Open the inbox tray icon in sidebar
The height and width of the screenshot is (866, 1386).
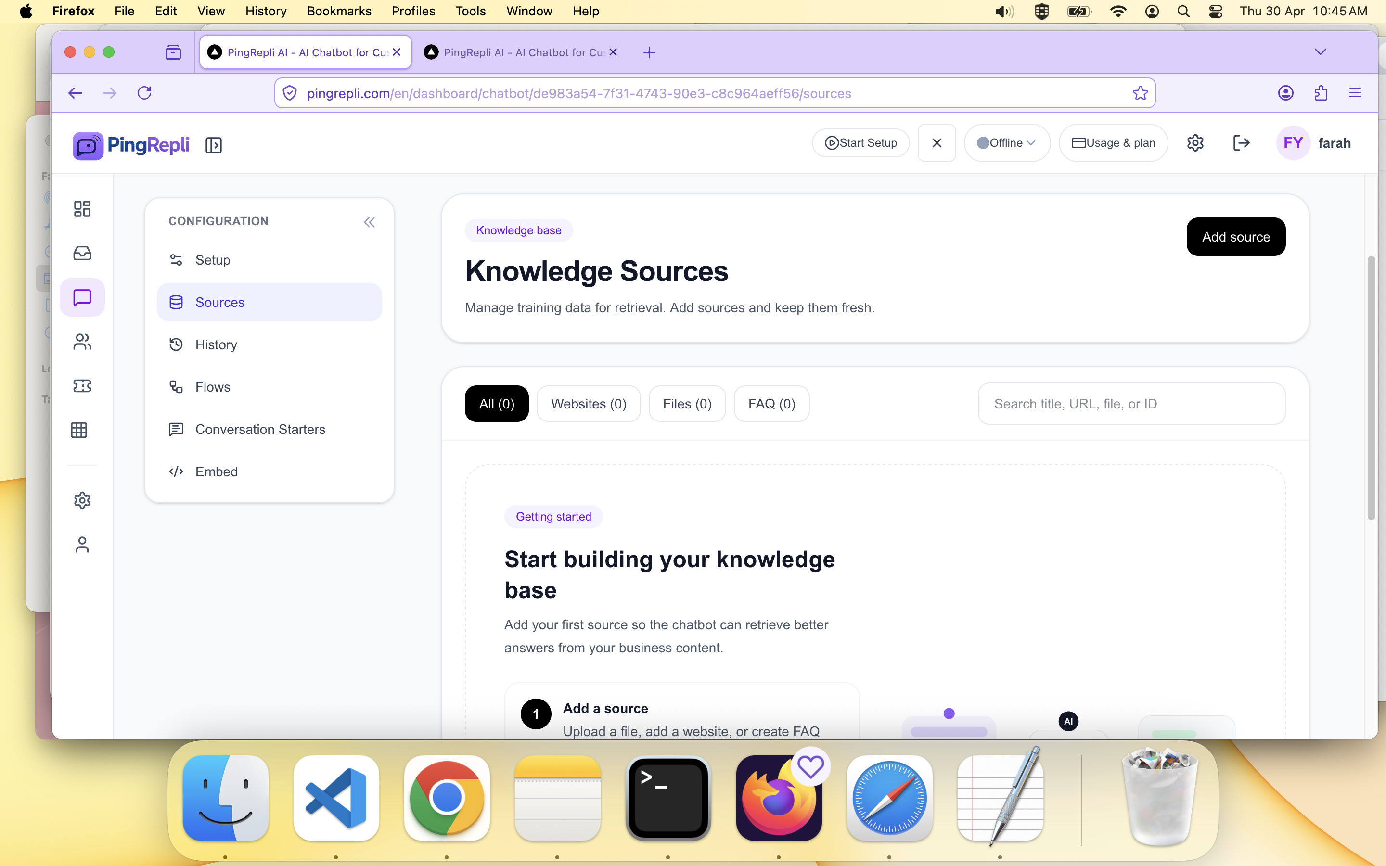tap(82, 253)
